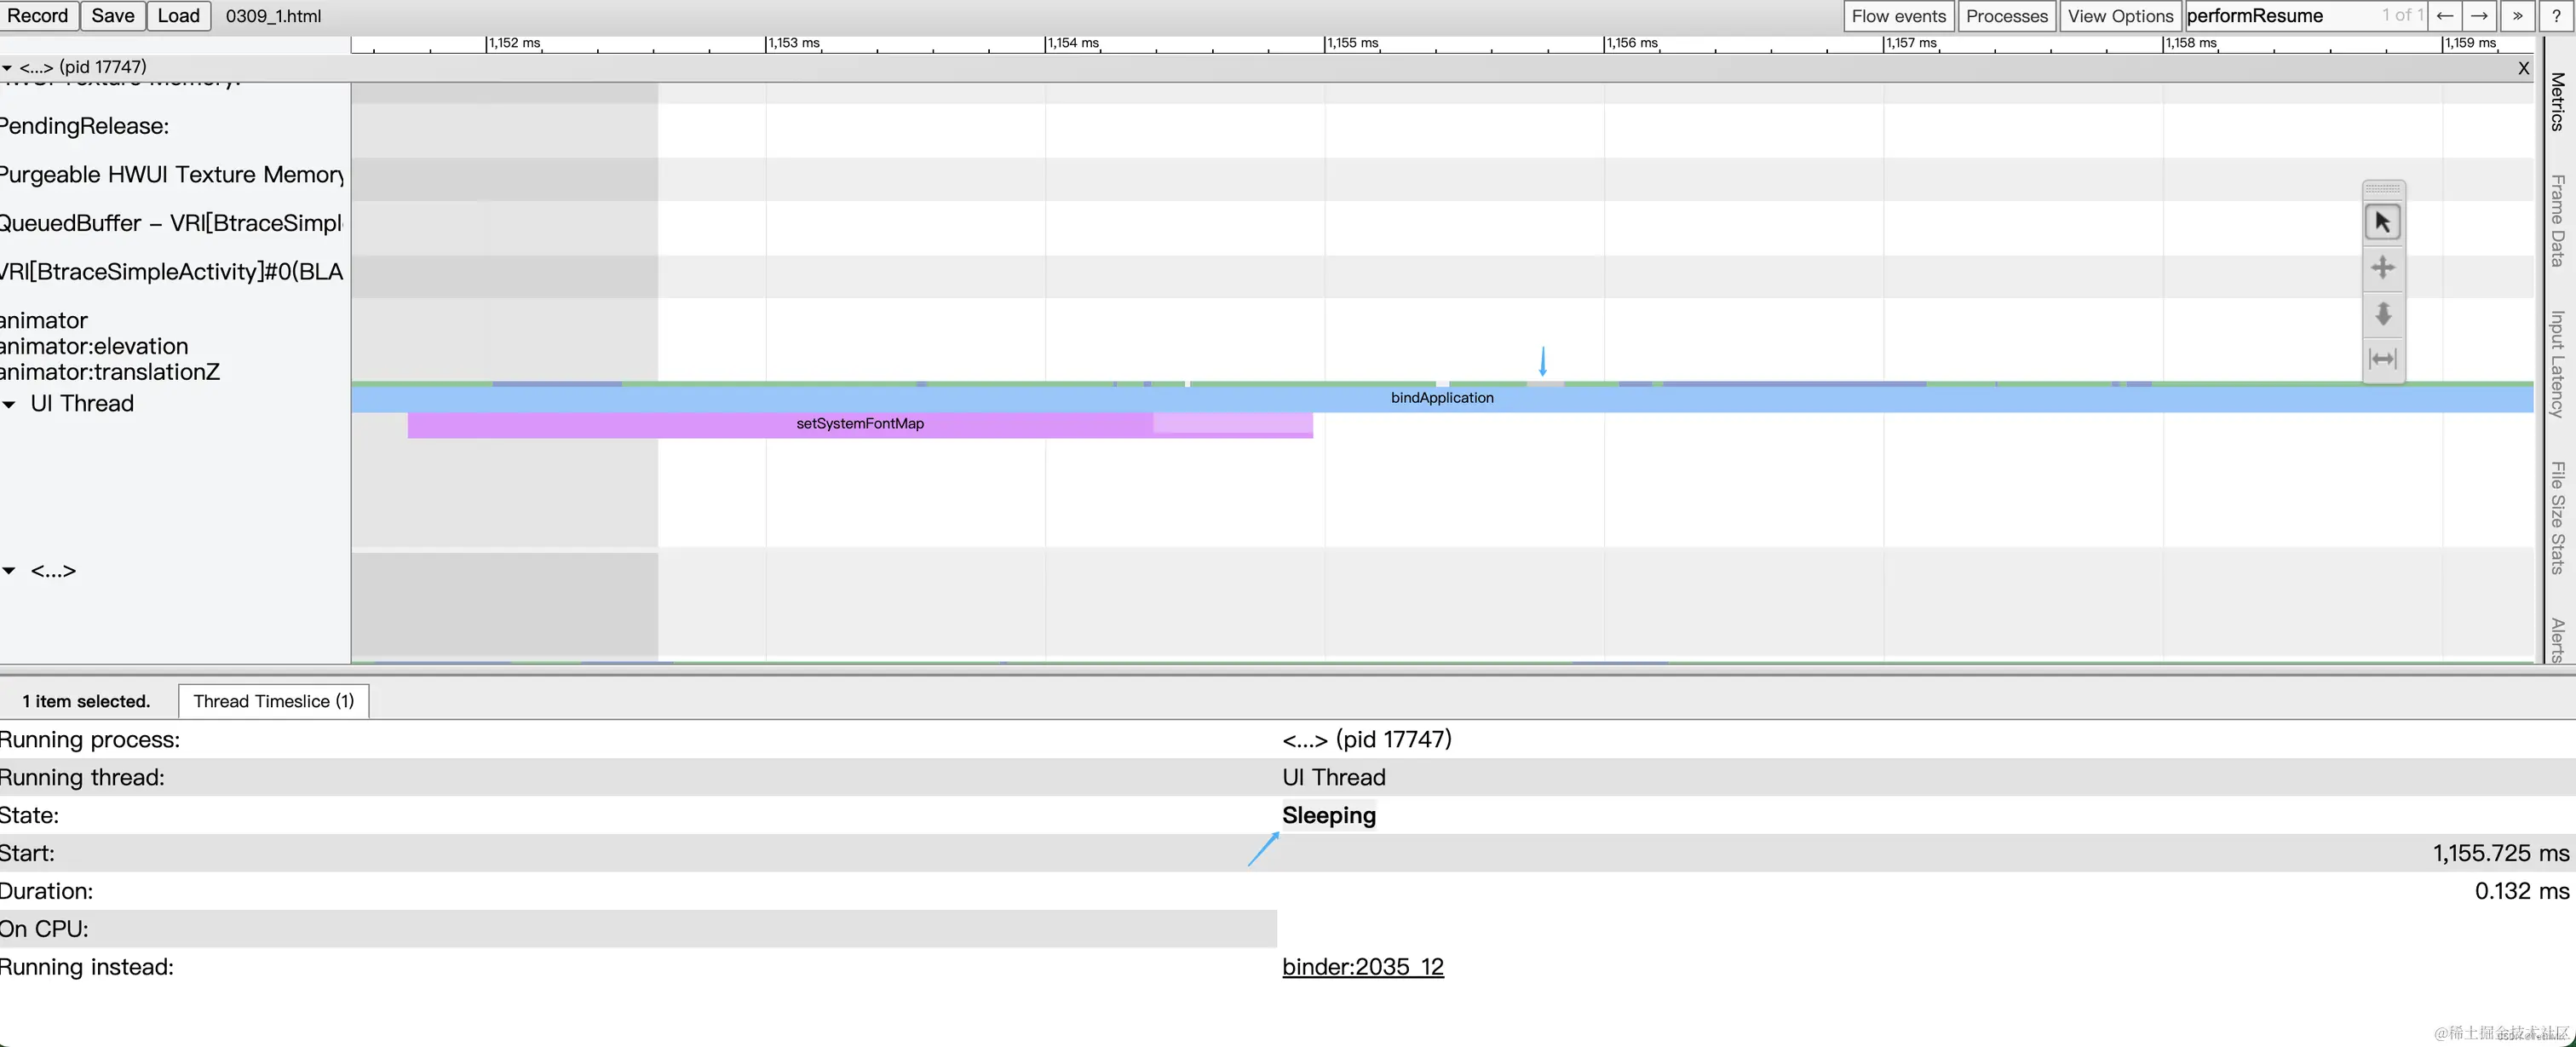The image size is (2576, 1047).
Task: Follow the binder:2035_12 link
Action: [x=1362, y=967]
